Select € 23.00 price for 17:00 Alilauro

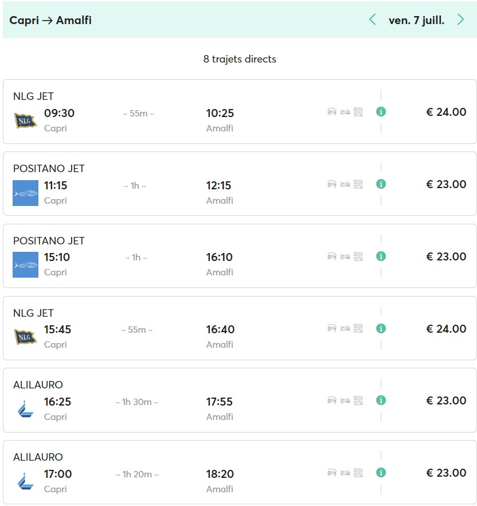446,473
